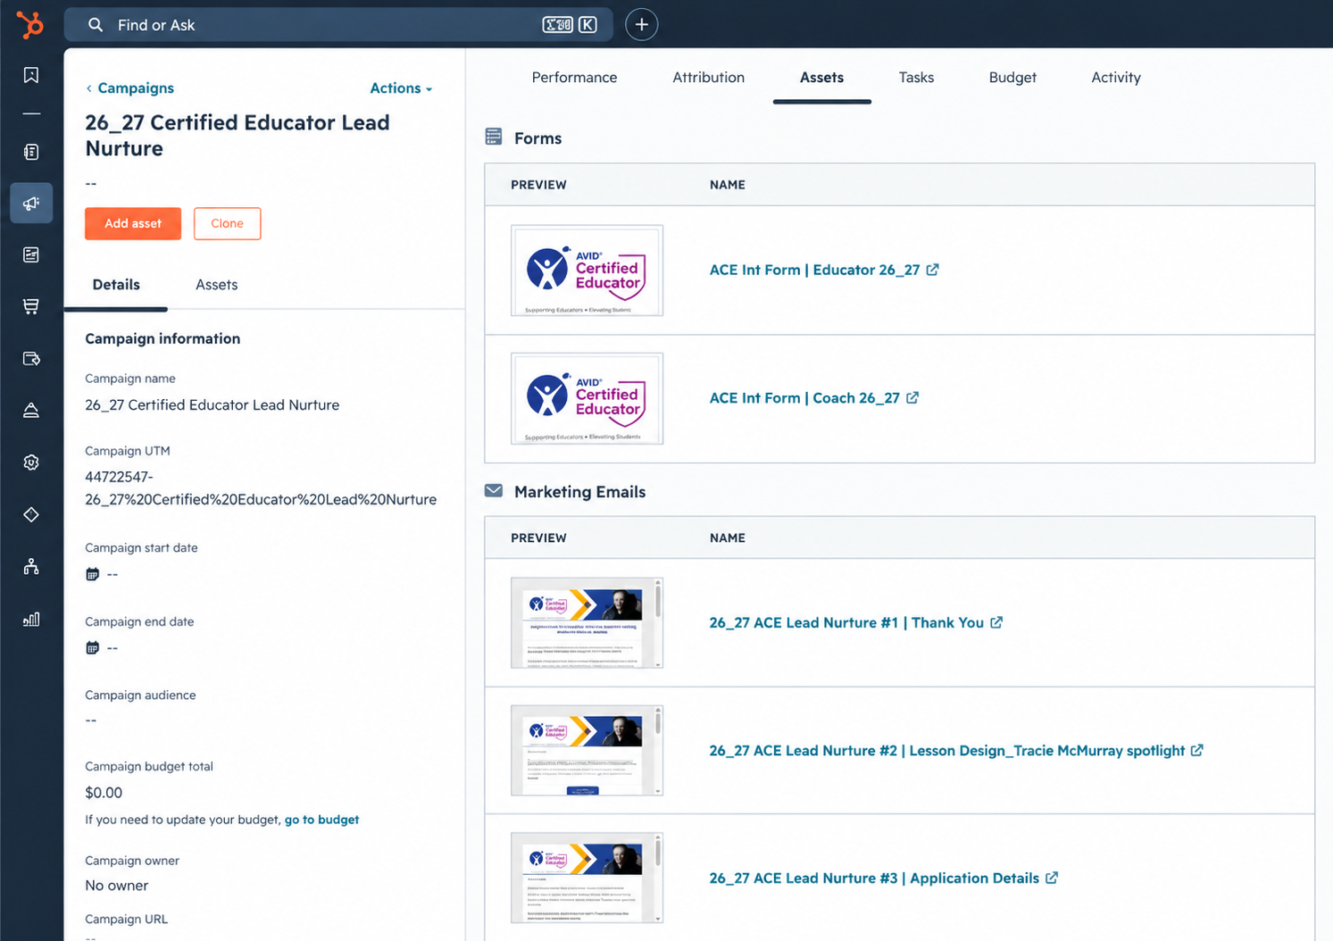The image size is (1333, 941).
Task: Click the Coach form preview thumbnail
Action: [587, 398]
